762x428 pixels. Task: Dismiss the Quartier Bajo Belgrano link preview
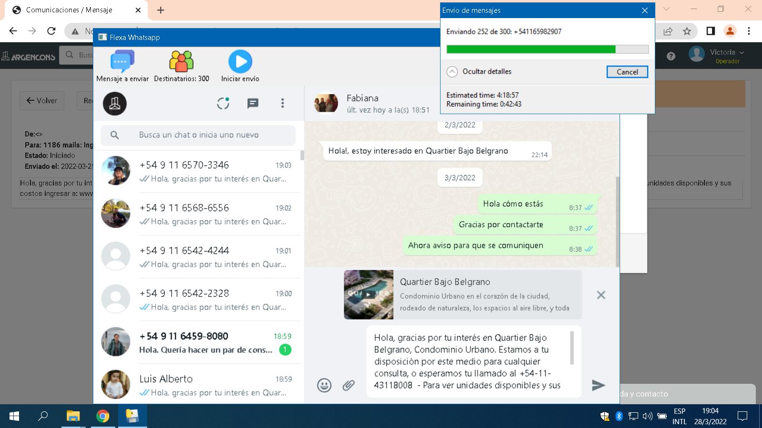click(601, 295)
